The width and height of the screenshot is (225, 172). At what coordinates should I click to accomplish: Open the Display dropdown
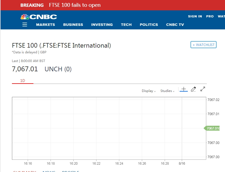tap(149, 91)
